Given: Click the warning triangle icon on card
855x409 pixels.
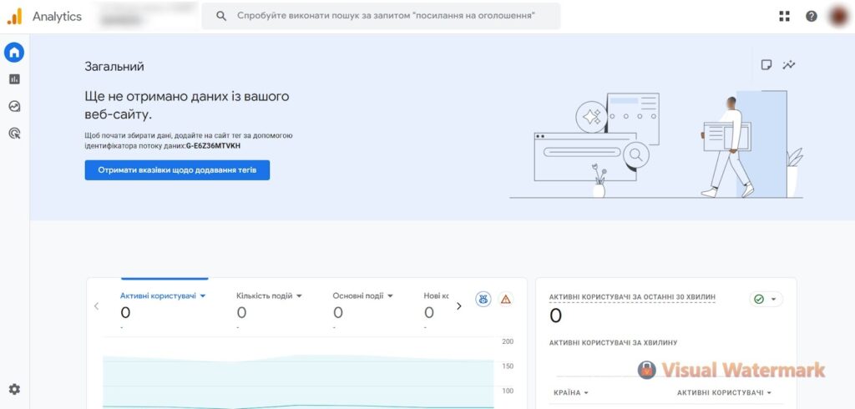Looking at the screenshot, I should tap(505, 299).
